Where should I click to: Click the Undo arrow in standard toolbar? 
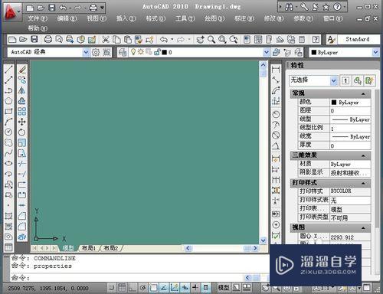pyautogui.click(x=164, y=40)
